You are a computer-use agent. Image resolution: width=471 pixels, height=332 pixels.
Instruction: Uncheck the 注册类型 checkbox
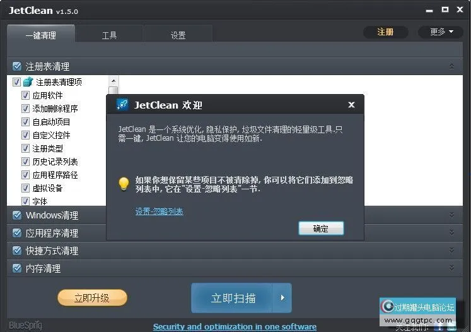[x=25, y=148]
